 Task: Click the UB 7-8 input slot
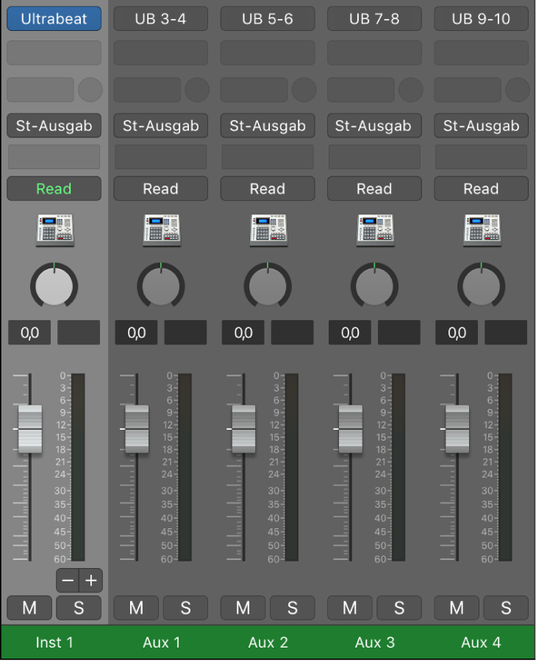coord(374,18)
